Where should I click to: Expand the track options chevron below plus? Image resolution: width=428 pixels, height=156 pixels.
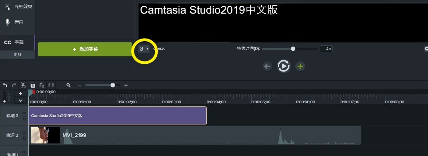(x=20, y=100)
